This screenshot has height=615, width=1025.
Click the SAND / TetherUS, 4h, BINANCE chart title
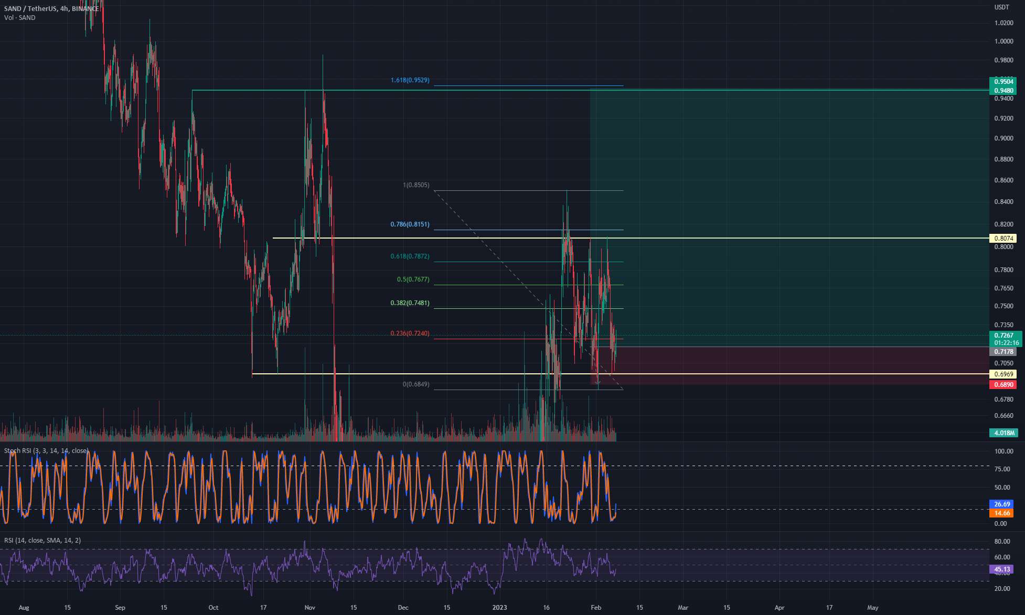click(x=51, y=9)
